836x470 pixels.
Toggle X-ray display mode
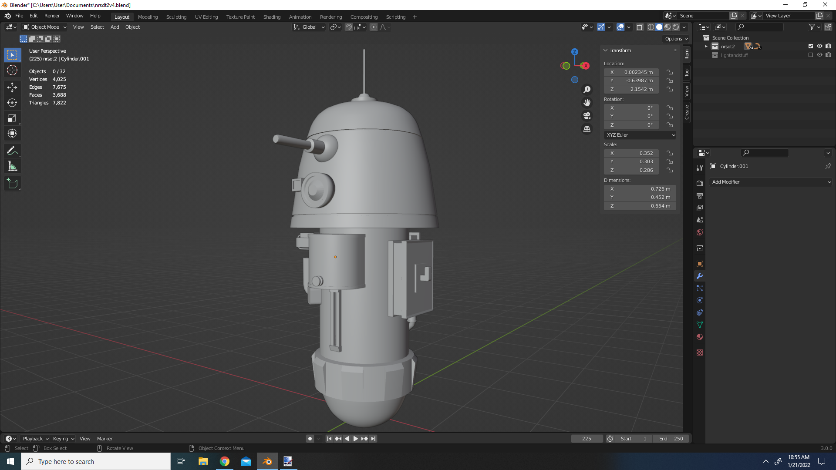pyautogui.click(x=640, y=27)
